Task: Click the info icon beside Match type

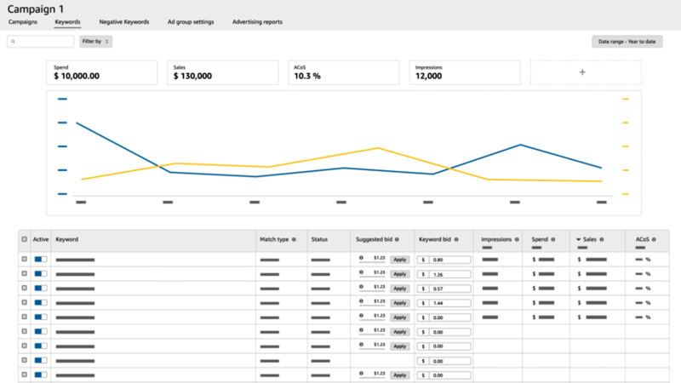Action: click(294, 240)
